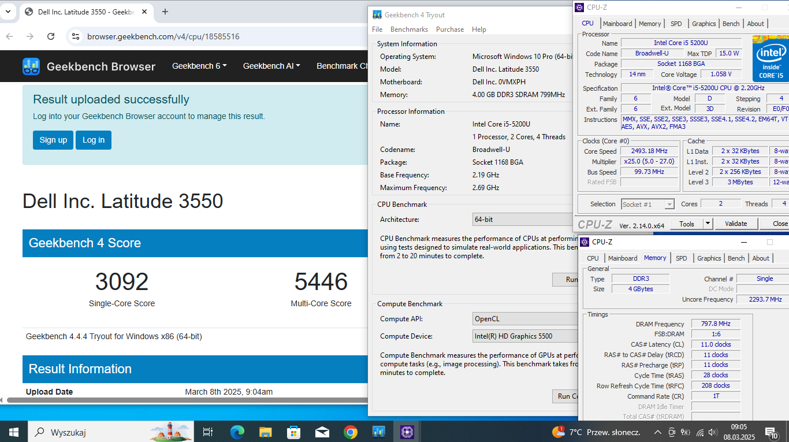
Task: Click the Tools button in CPU-Z
Action: point(687,224)
